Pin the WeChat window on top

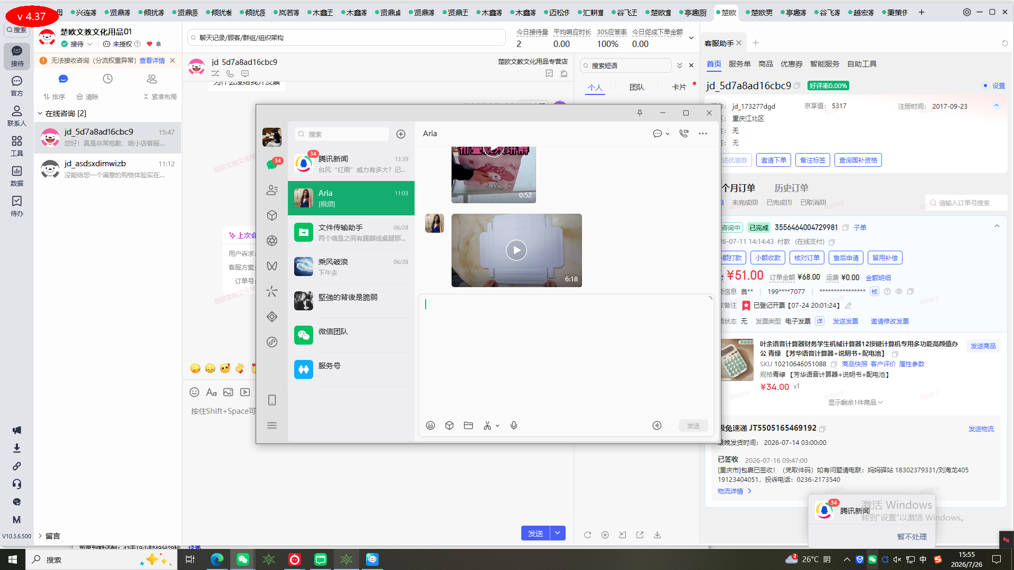[640, 113]
